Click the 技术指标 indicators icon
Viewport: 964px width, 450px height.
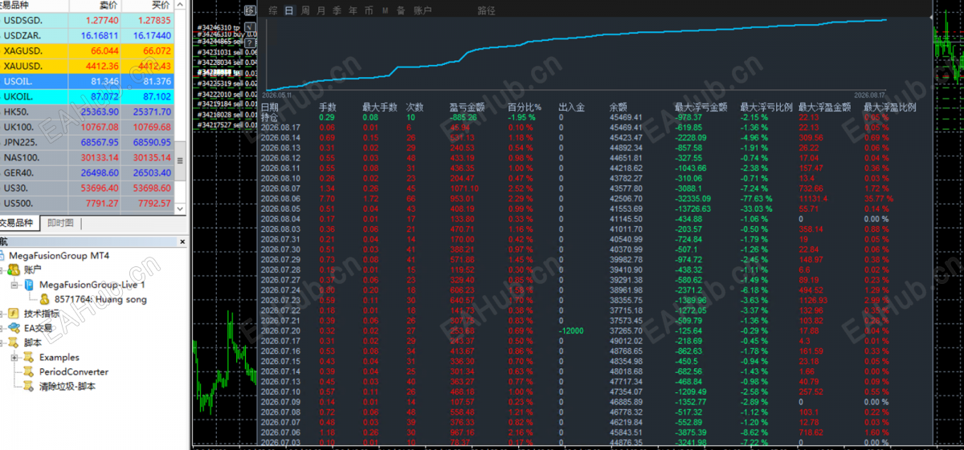click(x=14, y=314)
